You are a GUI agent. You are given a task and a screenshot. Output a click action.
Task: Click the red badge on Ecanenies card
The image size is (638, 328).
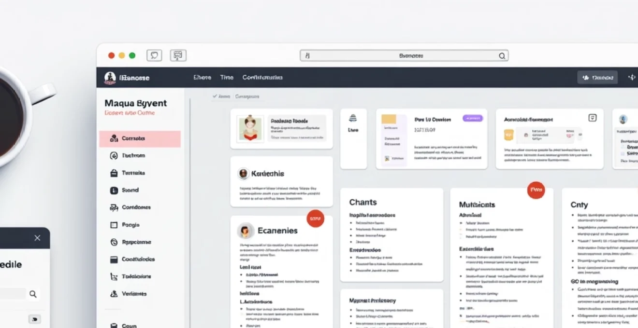315,219
